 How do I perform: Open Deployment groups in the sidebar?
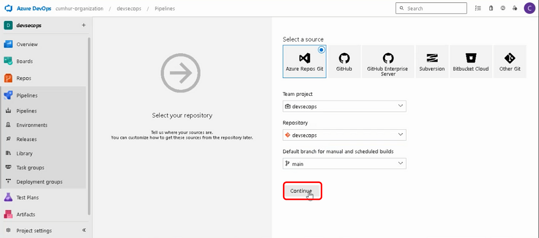coord(39,182)
